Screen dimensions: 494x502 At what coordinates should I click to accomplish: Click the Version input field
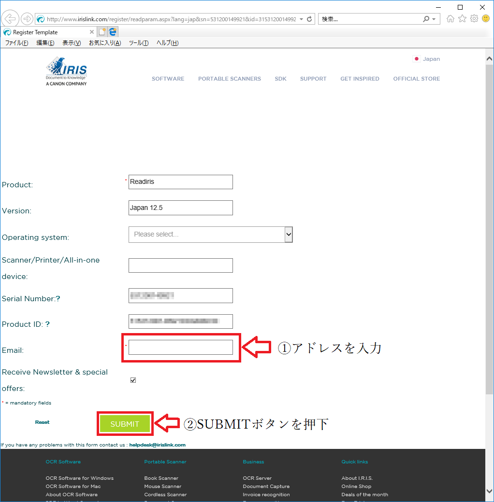181,208
